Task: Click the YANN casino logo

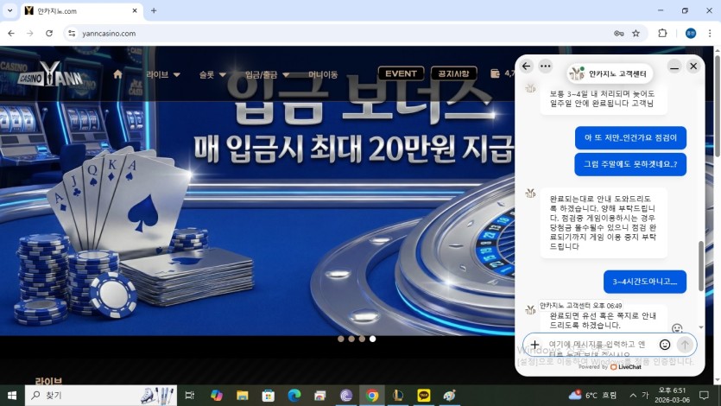Action: pos(51,74)
